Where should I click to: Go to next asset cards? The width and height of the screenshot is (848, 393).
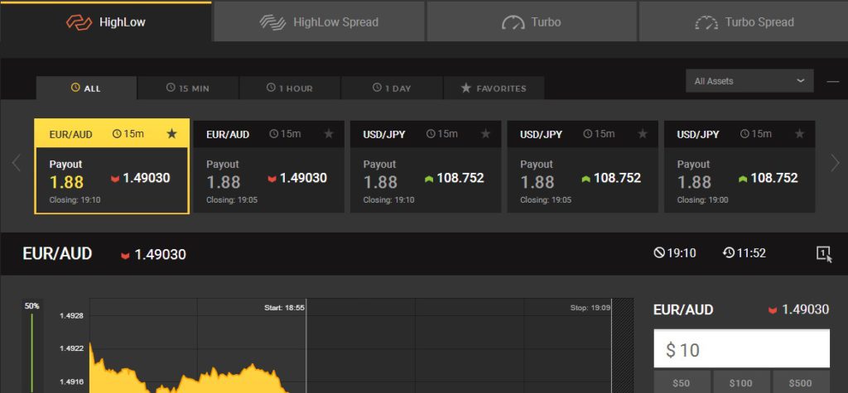835,163
